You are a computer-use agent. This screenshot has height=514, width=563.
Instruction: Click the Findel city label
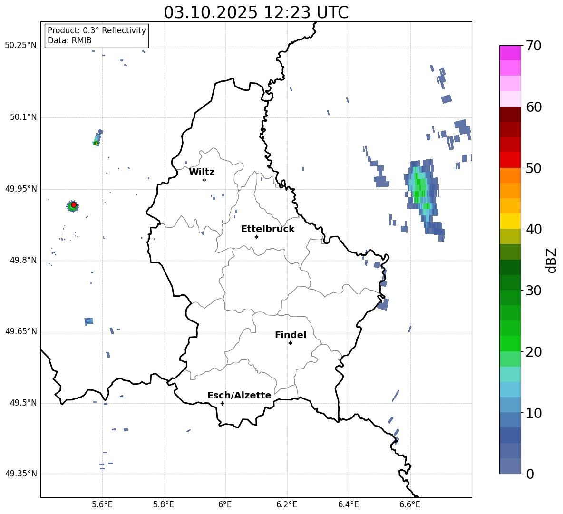click(x=291, y=335)
